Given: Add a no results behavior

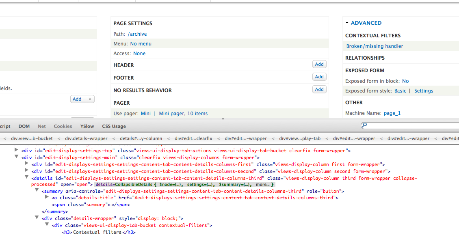Looking at the screenshot, I should coord(319,89).
